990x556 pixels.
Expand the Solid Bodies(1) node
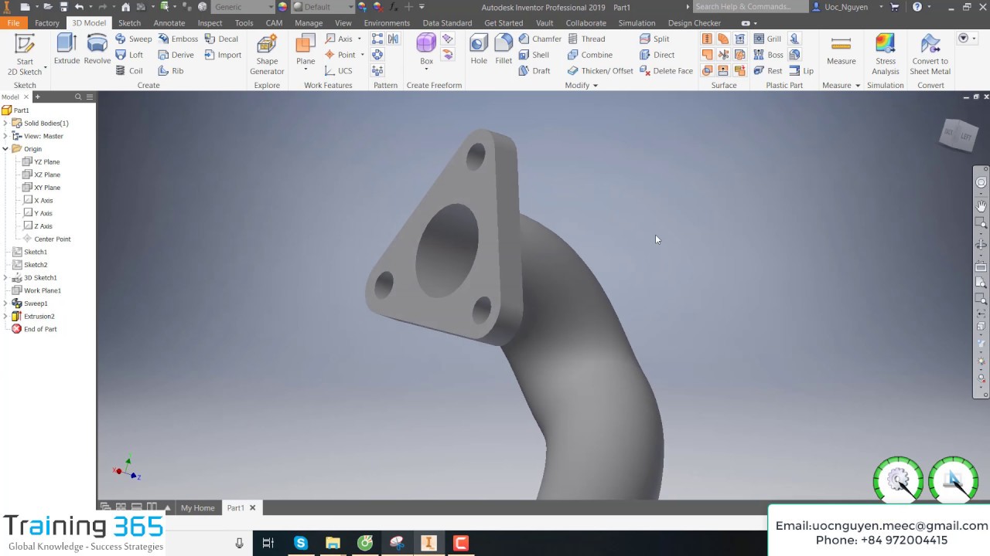5,123
